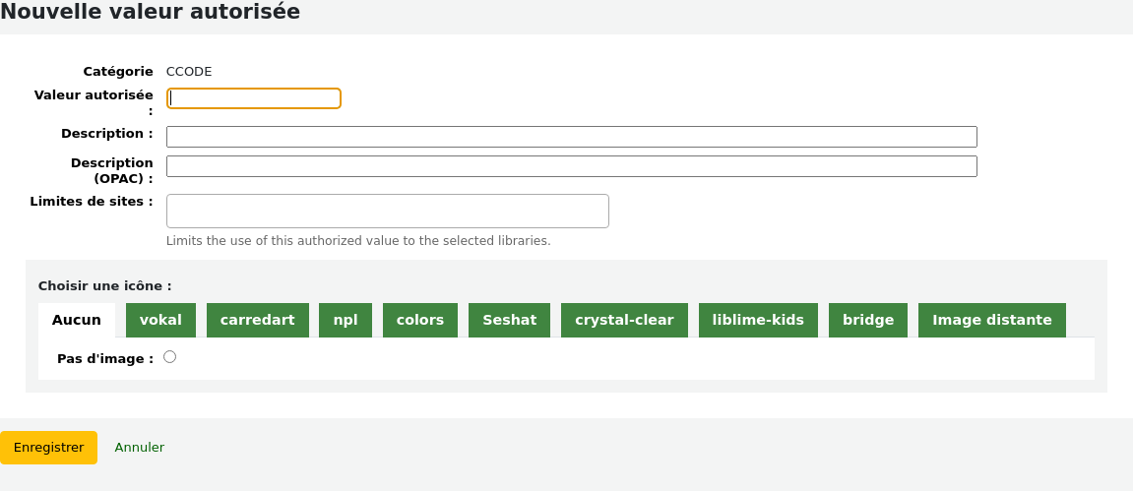Screen dimensions: 1133x491
Task: Click the Enregistrer button
Action: [48, 447]
